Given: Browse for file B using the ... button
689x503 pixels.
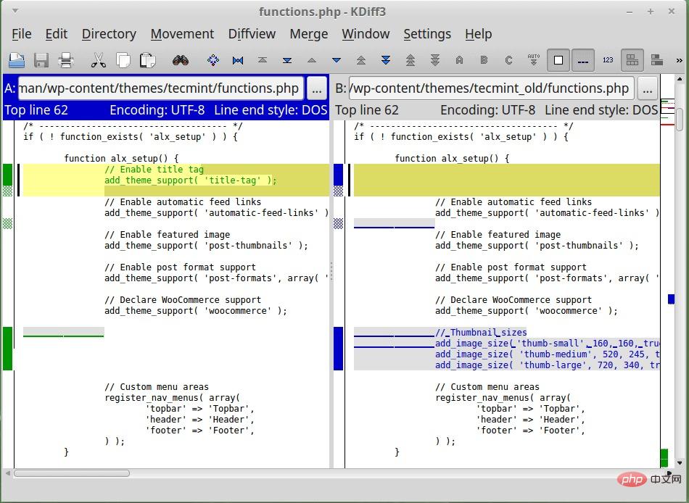Looking at the screenshot, I should coord(648,88).
